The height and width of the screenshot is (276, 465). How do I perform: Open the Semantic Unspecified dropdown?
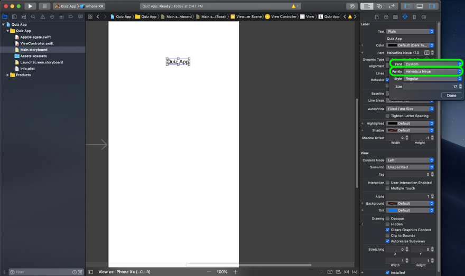click(410, 167)
